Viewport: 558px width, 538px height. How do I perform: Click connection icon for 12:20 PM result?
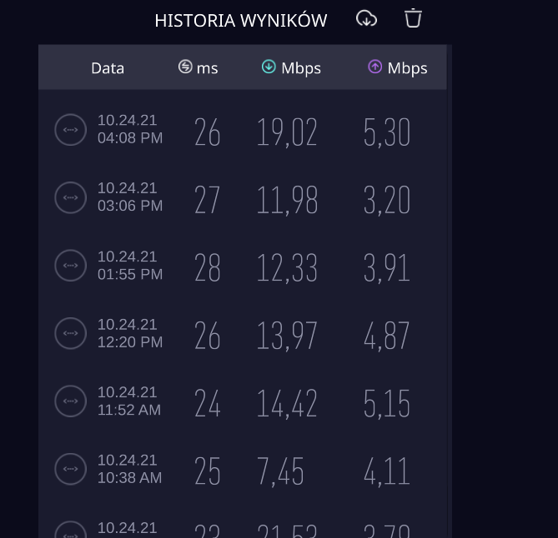70,333
